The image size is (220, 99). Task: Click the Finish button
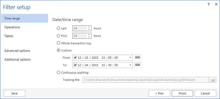tap(182, 93)
